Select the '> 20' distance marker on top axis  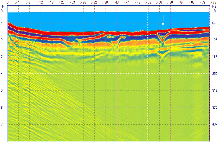(62, 2)
